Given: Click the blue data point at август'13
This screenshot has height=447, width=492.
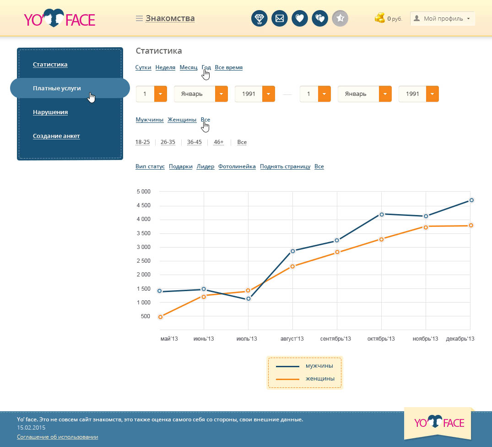Looking at the screenshot, I should coord(293,251).
